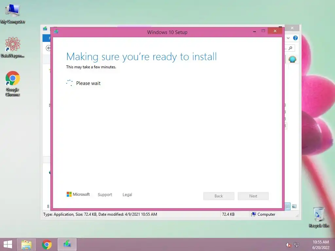Click the shell icon in Explorer
The height and width of the screenshot is (251, 335).
point(292,59)
